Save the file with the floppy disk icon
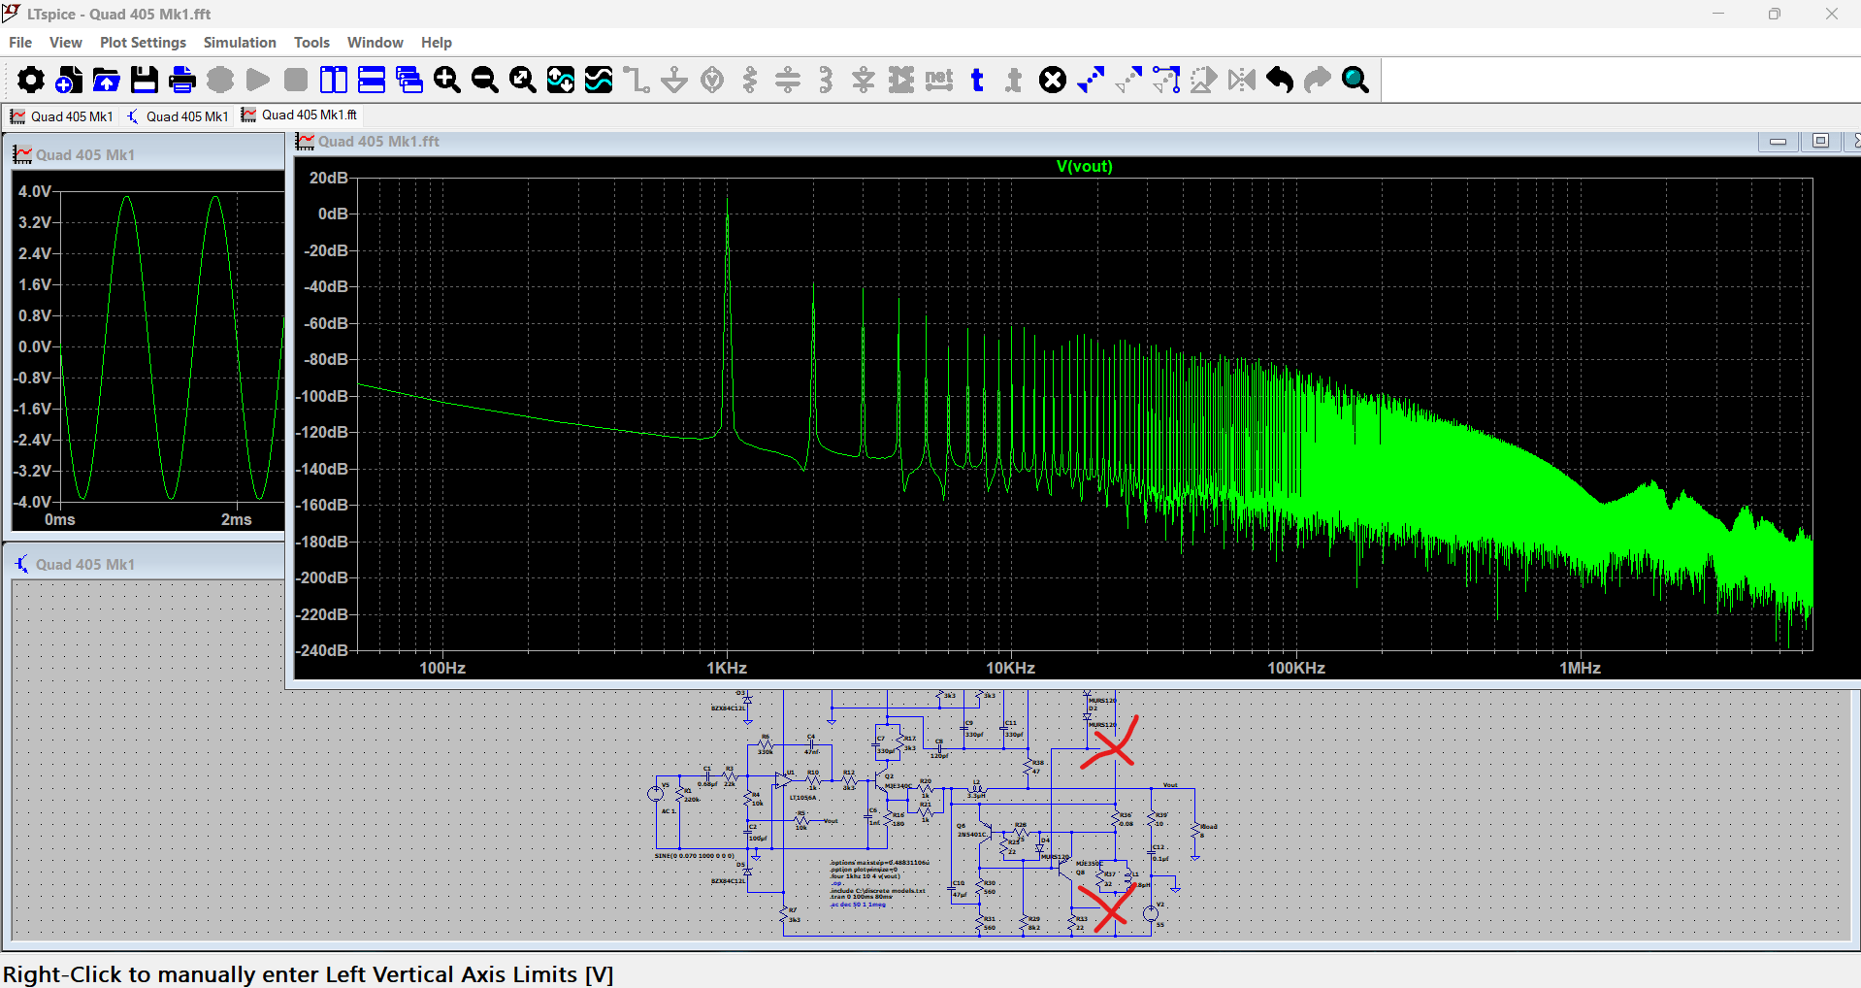Image resolution: width=1861 pixels, height=988 pixels. point(145,80)
